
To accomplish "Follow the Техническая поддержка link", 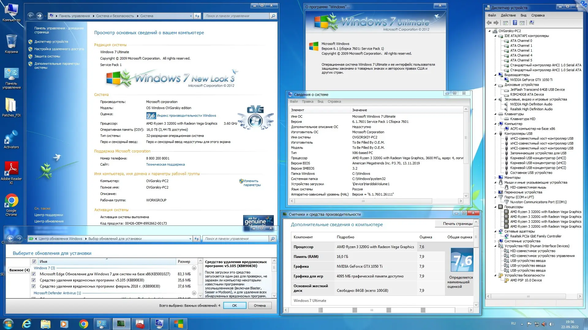I will [165, 164].
